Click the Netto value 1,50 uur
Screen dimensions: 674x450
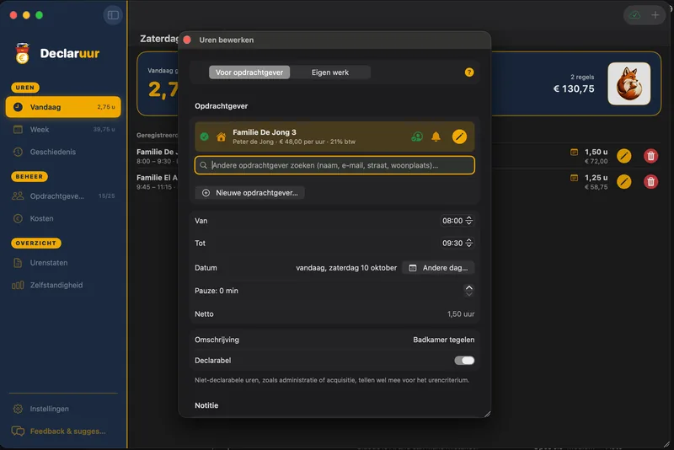[461, 313]
